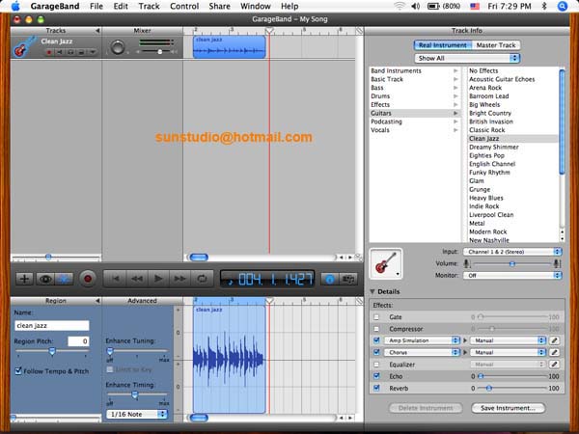The width and height of the screenshot is (579, 434).
Task: Edit the Chorus preset pencil
Action: (554, 352)
